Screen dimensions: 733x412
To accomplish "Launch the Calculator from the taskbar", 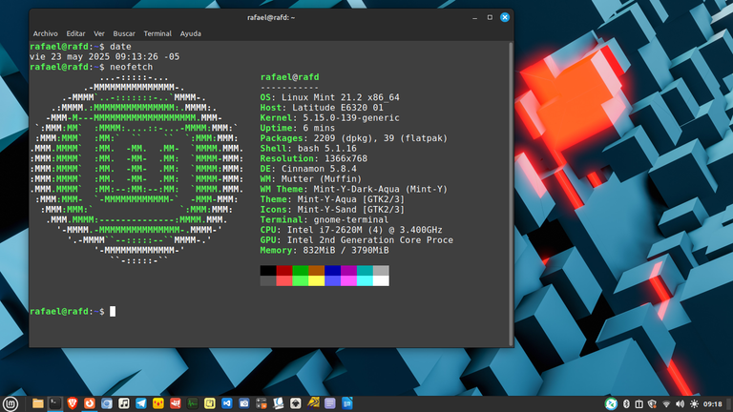I will click(261, 403).
